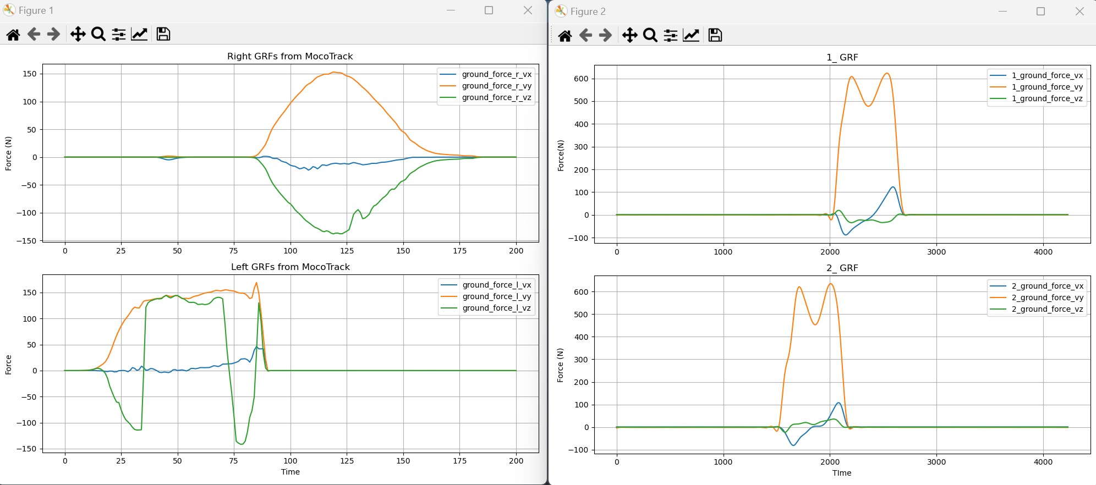Maximize the Figure 1 window
Image resolution: width=1096 pixels, height=485 pixels.
click(489, 10)
